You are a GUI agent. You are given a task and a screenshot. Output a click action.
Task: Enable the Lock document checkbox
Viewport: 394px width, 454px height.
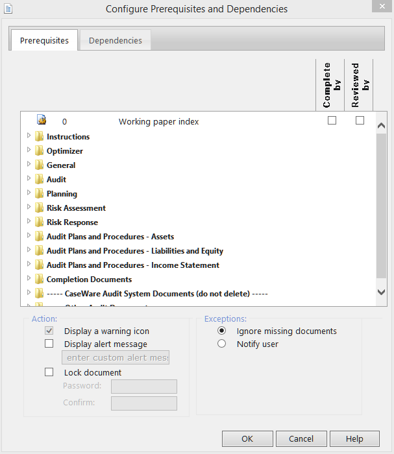point(49,372)
